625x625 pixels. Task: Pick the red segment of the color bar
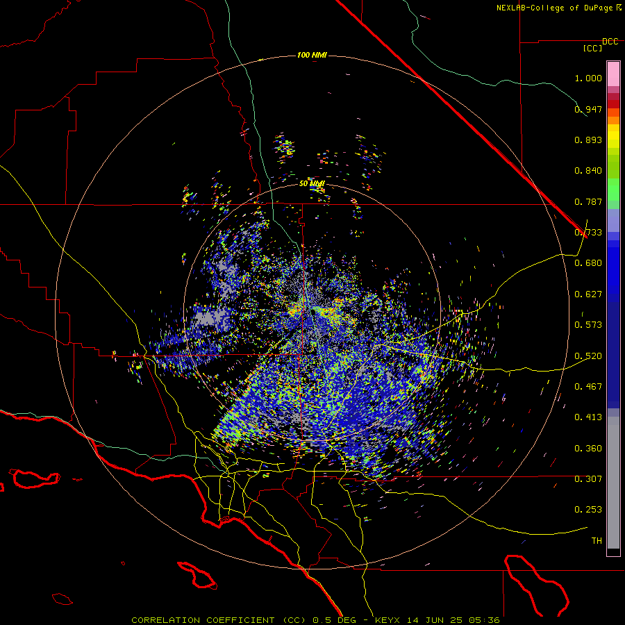point(613,103)
